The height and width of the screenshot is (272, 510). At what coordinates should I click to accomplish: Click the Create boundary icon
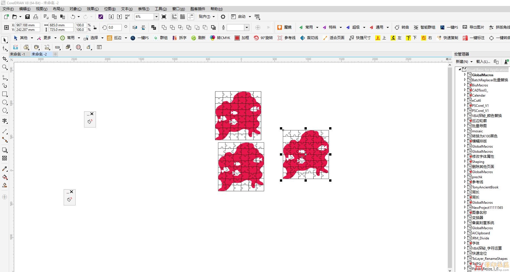pyautogui.click(x=213, y=27)
